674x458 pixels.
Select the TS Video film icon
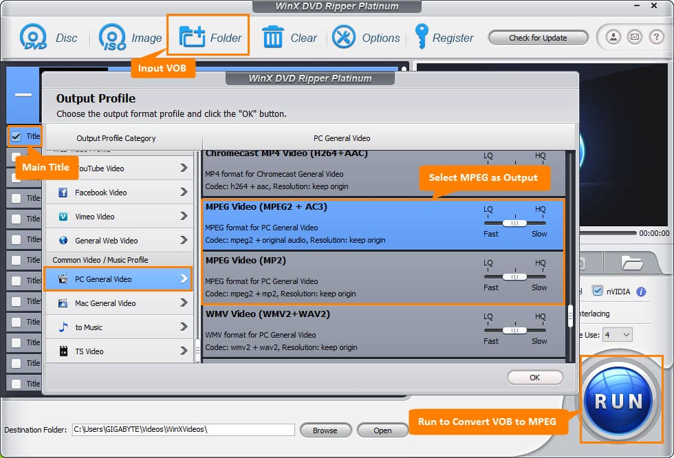[x=63, y=351]
